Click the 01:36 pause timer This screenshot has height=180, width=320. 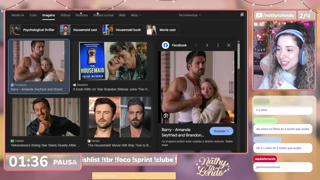28,161
